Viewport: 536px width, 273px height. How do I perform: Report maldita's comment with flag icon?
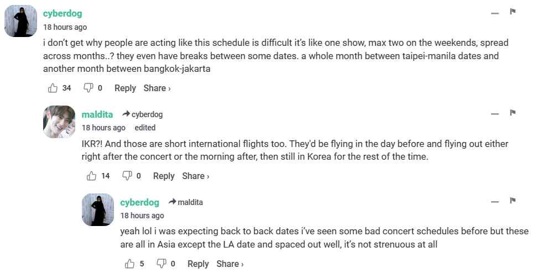tap(513, 113)
